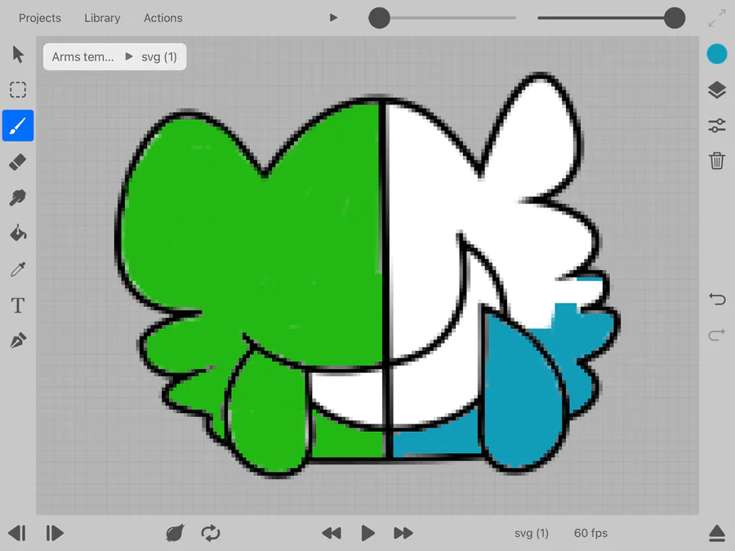735x551 pixels.
Task: Select the smudge tool
Action: [18, 198]
